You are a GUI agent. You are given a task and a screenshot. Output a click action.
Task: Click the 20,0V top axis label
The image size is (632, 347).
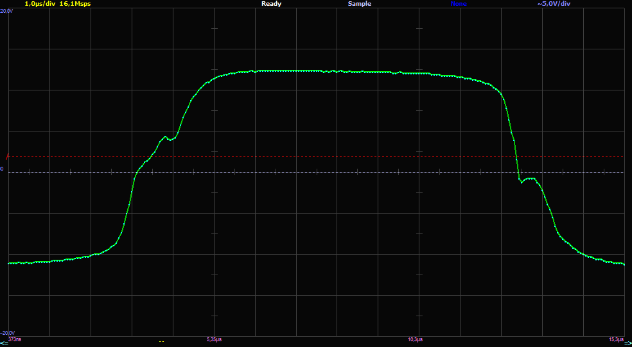(7, 12)
